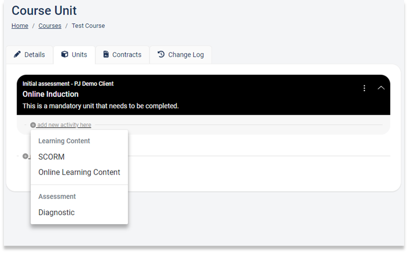Viewport: 408px width, 253px height.
Task: Go to Home breadcrumb link
Action: [20, 26]
